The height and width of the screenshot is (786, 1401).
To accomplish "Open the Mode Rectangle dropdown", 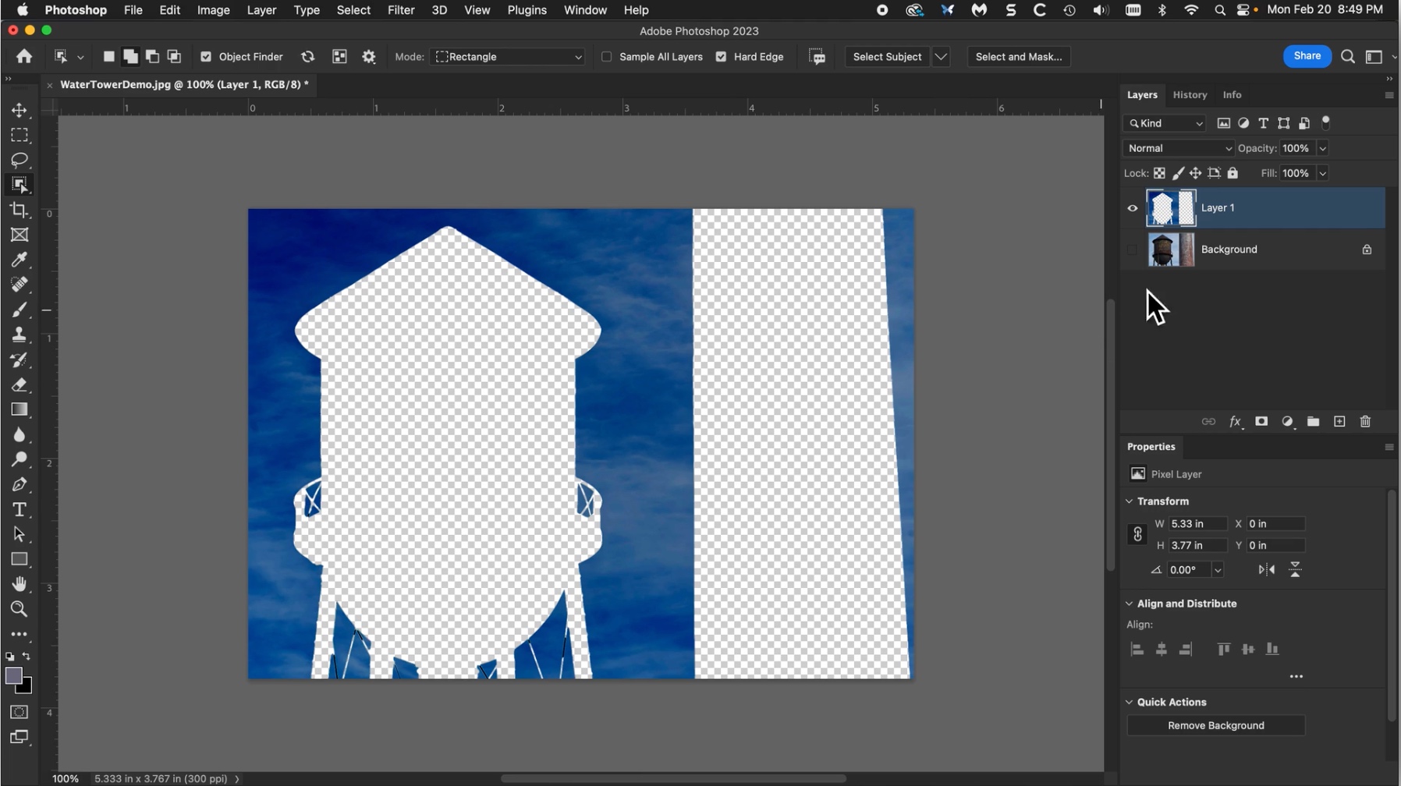I will 509,57.
